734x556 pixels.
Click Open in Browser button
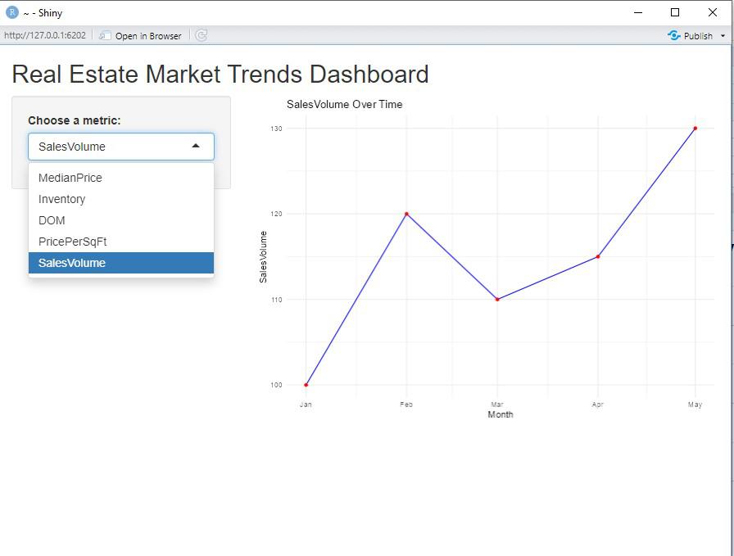[x=141, y=35]
